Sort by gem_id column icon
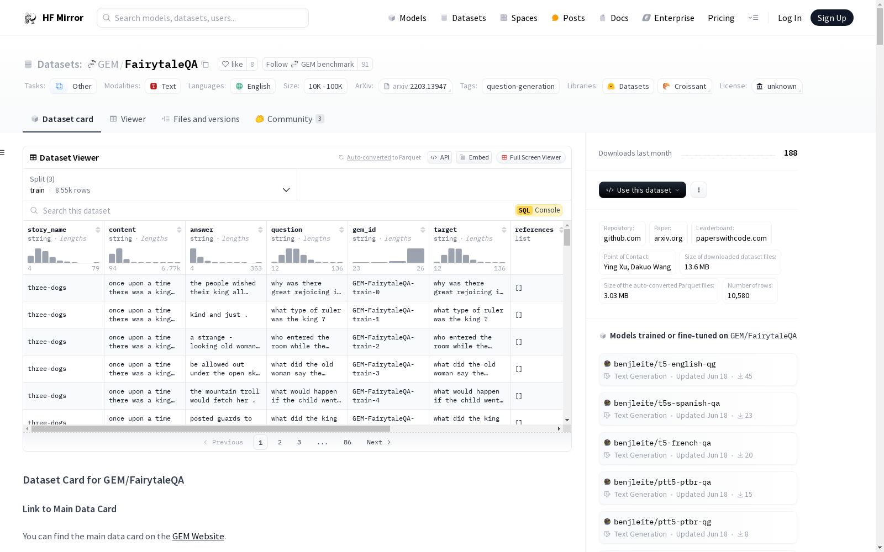The height and width of the screenshot is (552, 884). [x=423, y=230]
